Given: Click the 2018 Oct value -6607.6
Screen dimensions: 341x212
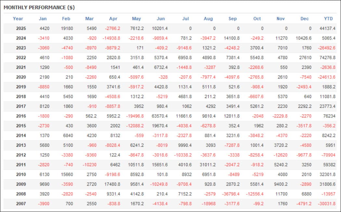Looking at the screenshot, I should pos(256,97).
